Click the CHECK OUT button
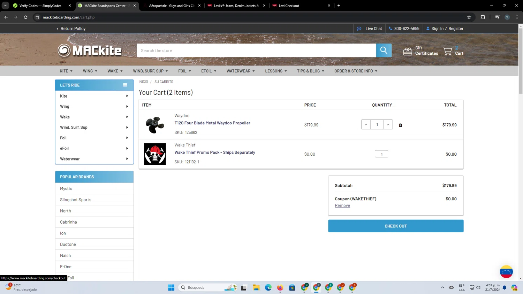Viewport: 523px width, 294px height. [396, 226]
